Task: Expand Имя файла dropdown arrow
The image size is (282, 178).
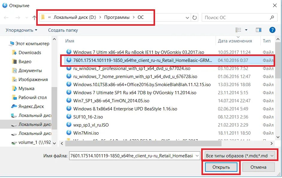Action: [197, 156]
